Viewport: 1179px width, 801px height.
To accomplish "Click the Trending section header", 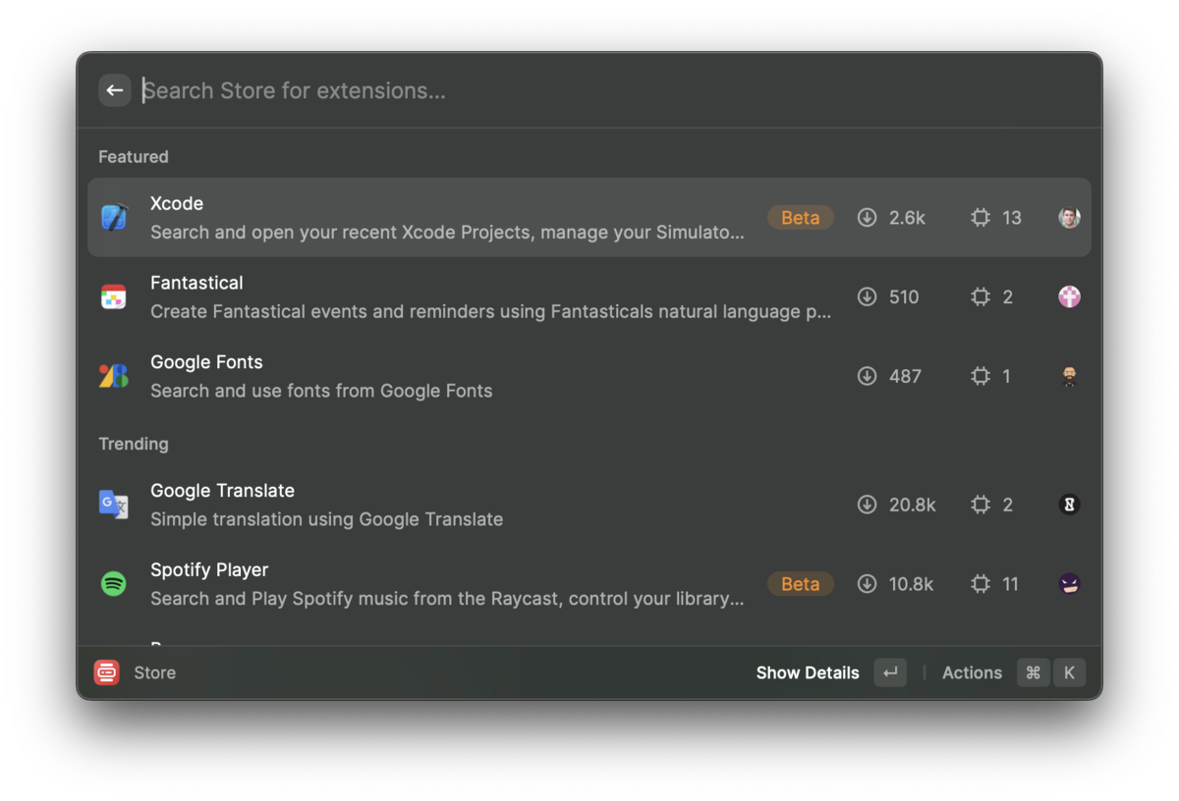I will click(134, 444).
